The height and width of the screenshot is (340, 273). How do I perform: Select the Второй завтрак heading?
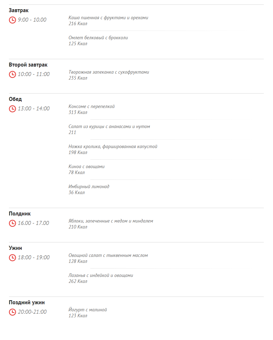coord(28,65)
